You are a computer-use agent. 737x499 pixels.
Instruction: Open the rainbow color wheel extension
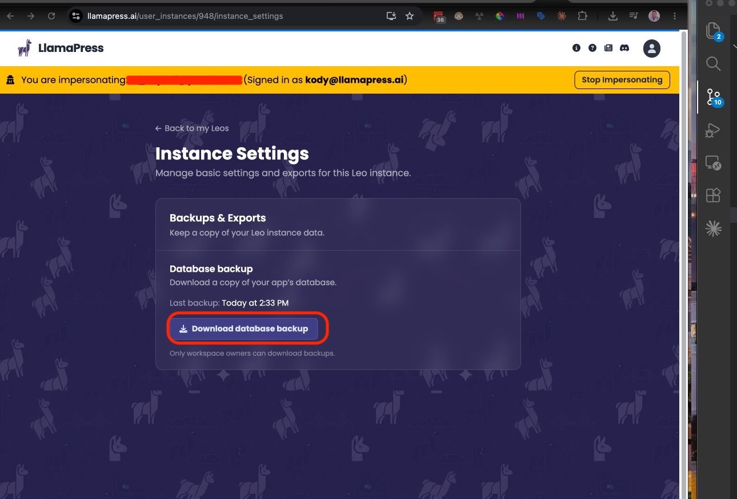[x=500, y=16]
